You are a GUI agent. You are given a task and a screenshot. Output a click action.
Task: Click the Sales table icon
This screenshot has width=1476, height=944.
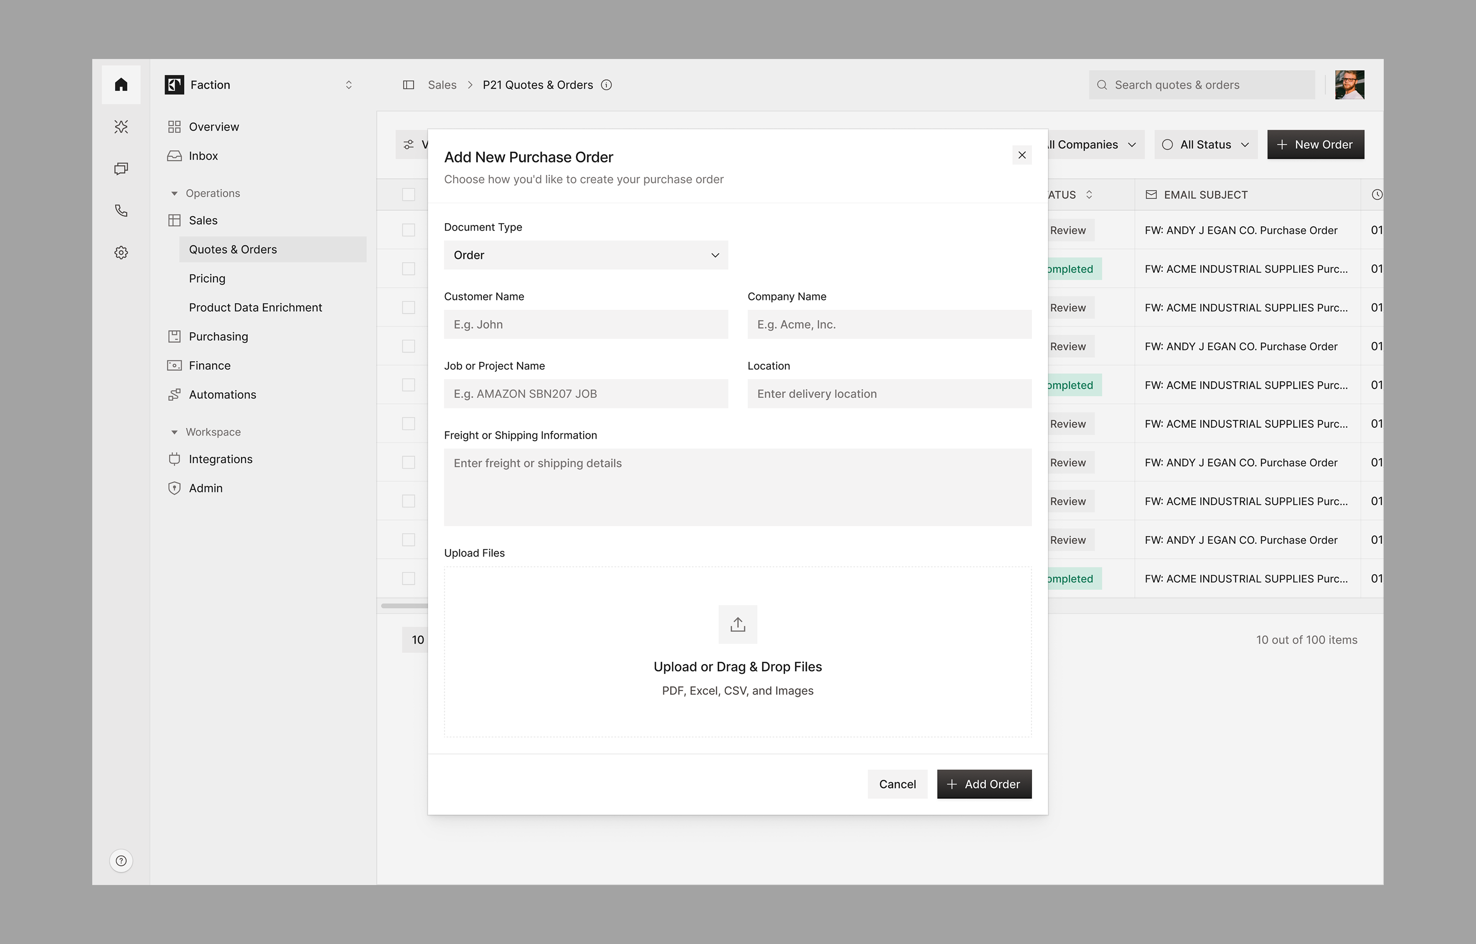click(x=174, y=220)
